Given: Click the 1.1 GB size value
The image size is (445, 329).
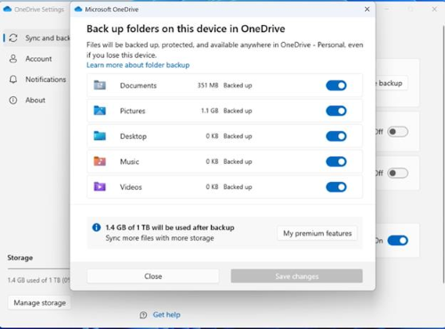Looking at the screenshot, I should [209, 111].
